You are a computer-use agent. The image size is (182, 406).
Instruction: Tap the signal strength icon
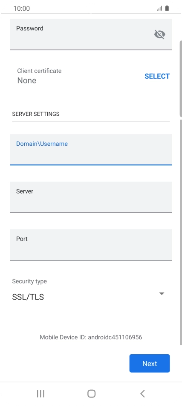click(x=159, y=9)
